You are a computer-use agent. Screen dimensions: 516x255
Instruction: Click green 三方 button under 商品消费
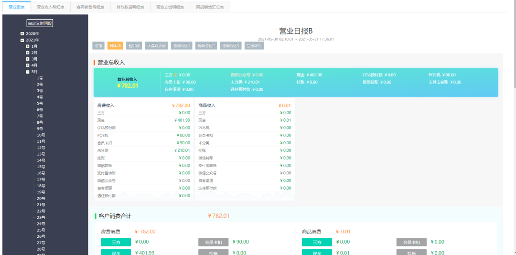(317, 242)
